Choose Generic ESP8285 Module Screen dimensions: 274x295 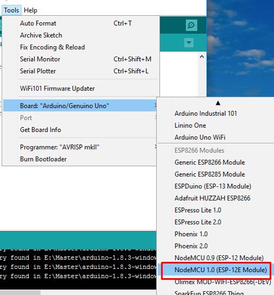tap(216, 174)
